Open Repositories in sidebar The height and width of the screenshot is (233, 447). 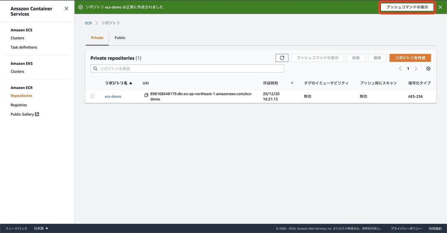click(x=21, y=96)
